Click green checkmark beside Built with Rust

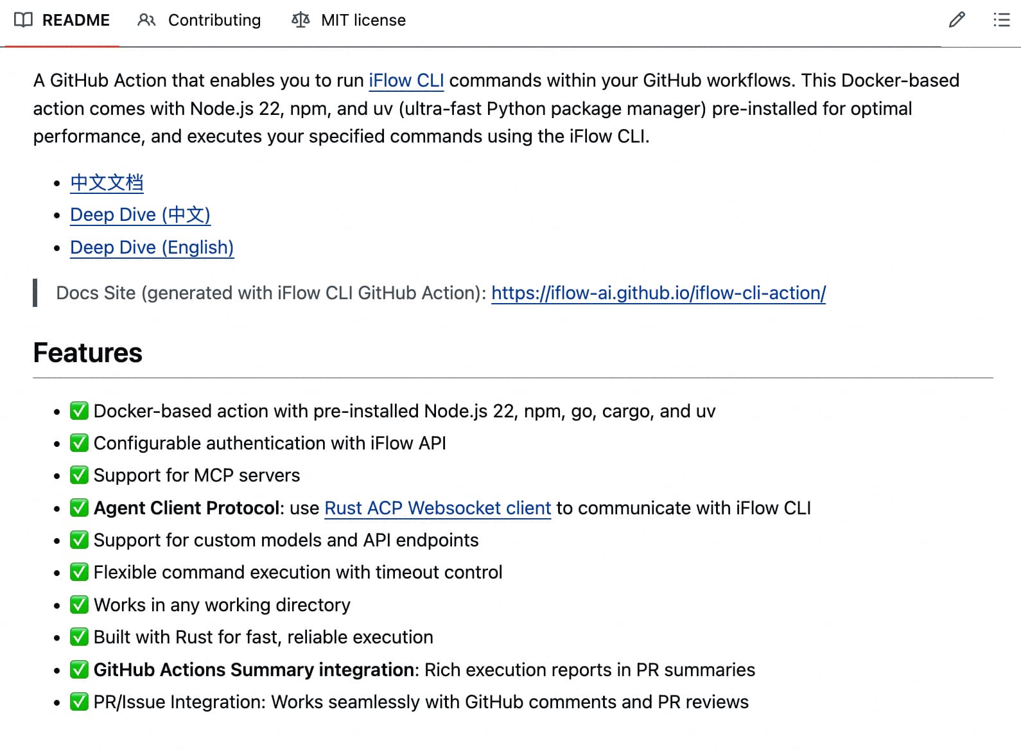(79, 637)
